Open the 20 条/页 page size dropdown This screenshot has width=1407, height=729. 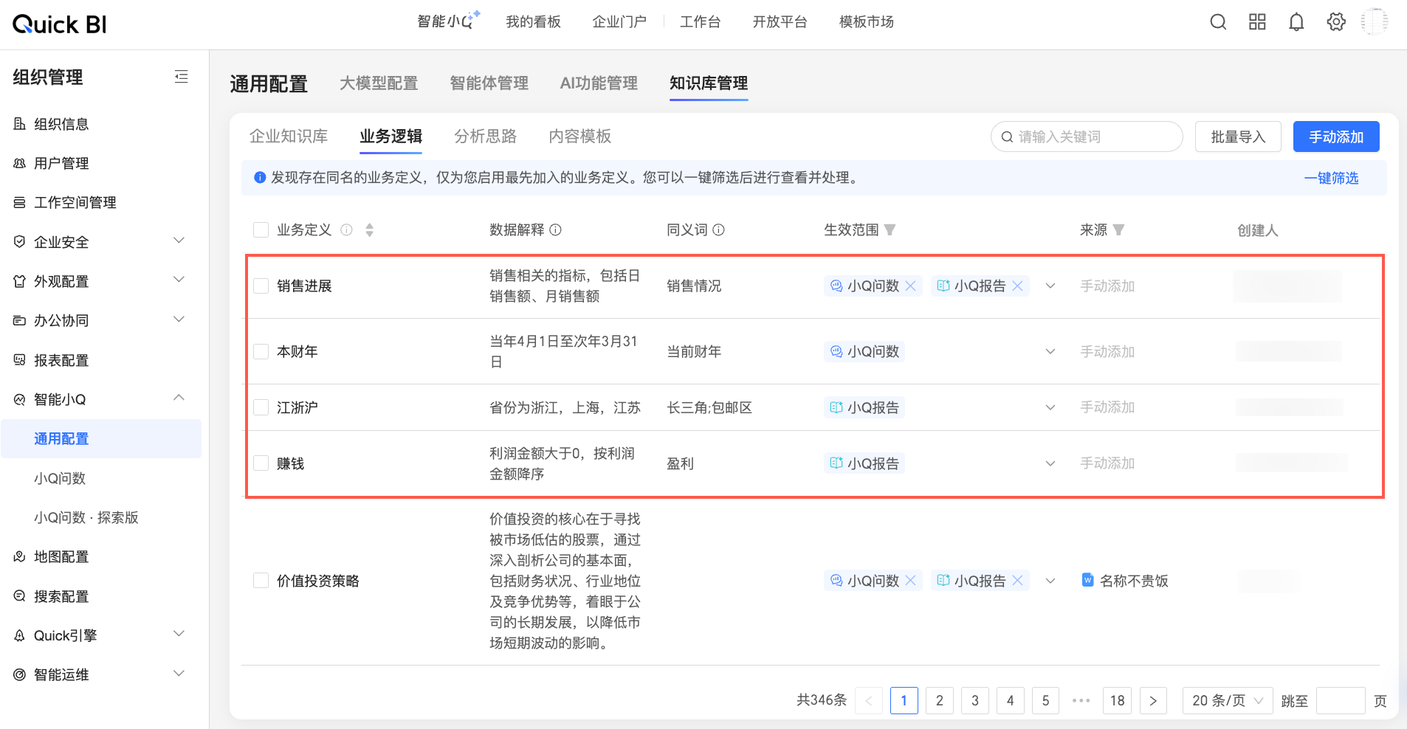click(1228, 700)
